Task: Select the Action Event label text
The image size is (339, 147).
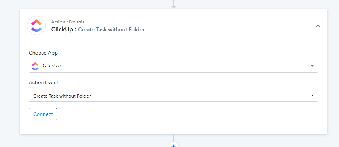Action: [43, 82]
